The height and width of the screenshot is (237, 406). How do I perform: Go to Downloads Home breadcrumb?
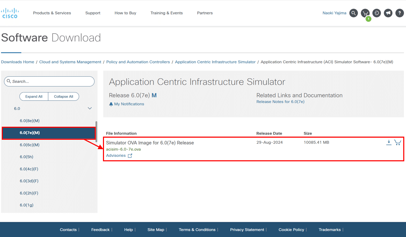point(18,62)
